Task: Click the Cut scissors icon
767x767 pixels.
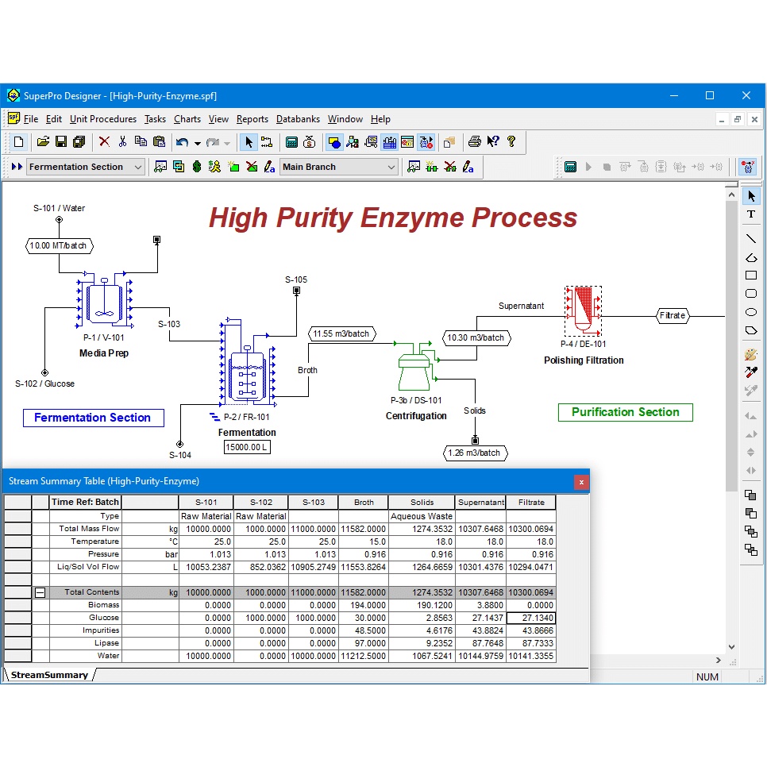Action: (122, 142)
